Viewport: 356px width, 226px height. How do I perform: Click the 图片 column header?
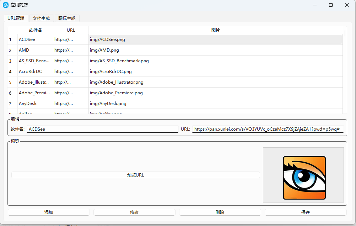point(215,30)
